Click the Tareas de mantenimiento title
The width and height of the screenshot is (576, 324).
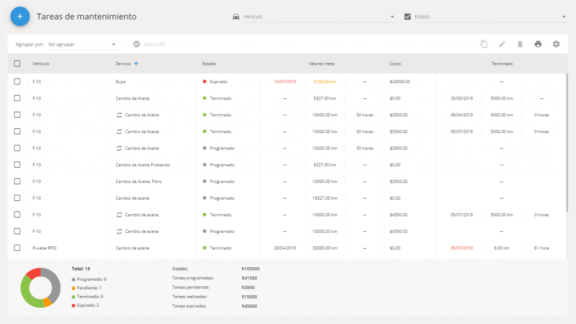tap(87, 16)
